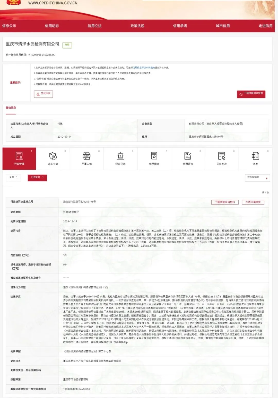This screenshot has width=278, height=398.
Task: Select address 重庆市沙坪坝区西永大道199号
Action: [x=206, y=137]
